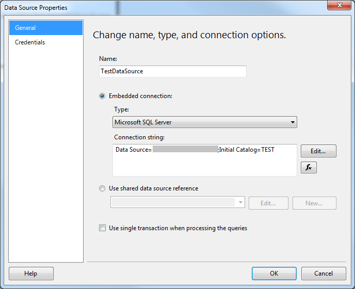This screenshot has width=355, height=289.
Task: Click into the Name text field
Action: [x=172, y=71]
